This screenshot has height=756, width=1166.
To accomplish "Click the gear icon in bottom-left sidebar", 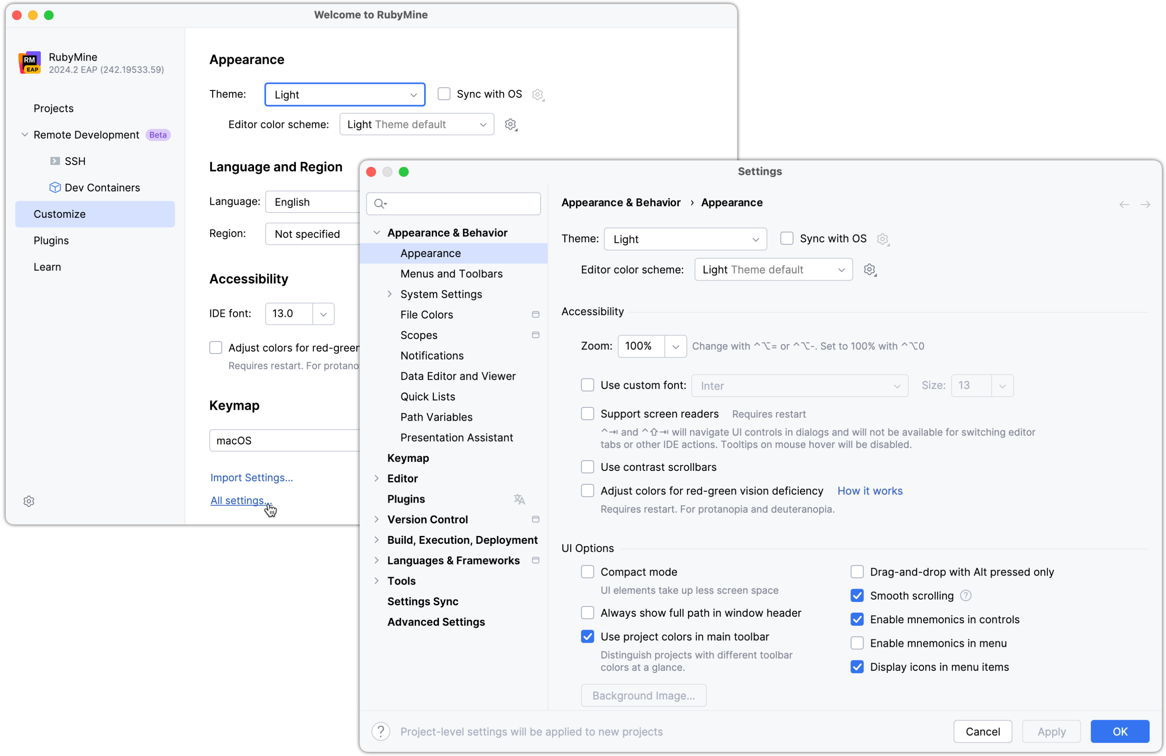I will [28, 501].
